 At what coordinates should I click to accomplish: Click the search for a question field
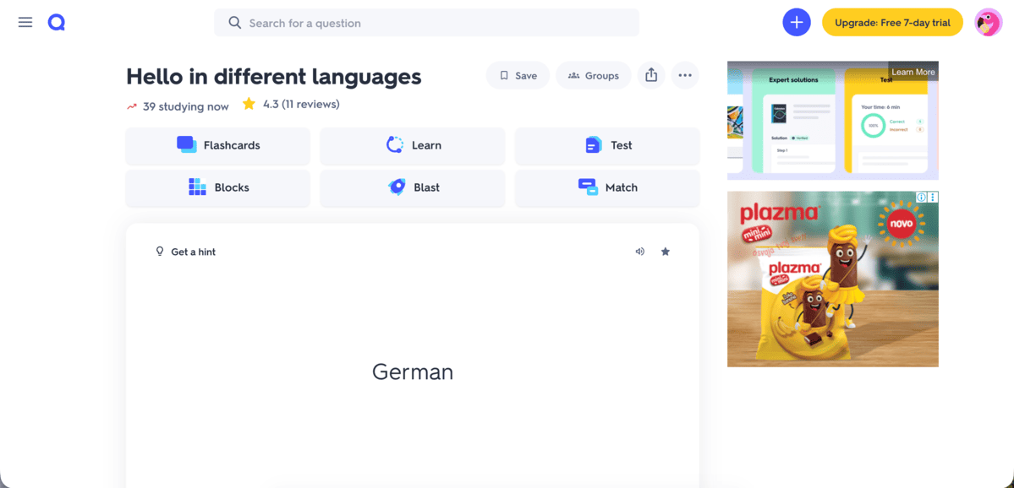click(x=426, y=22)
